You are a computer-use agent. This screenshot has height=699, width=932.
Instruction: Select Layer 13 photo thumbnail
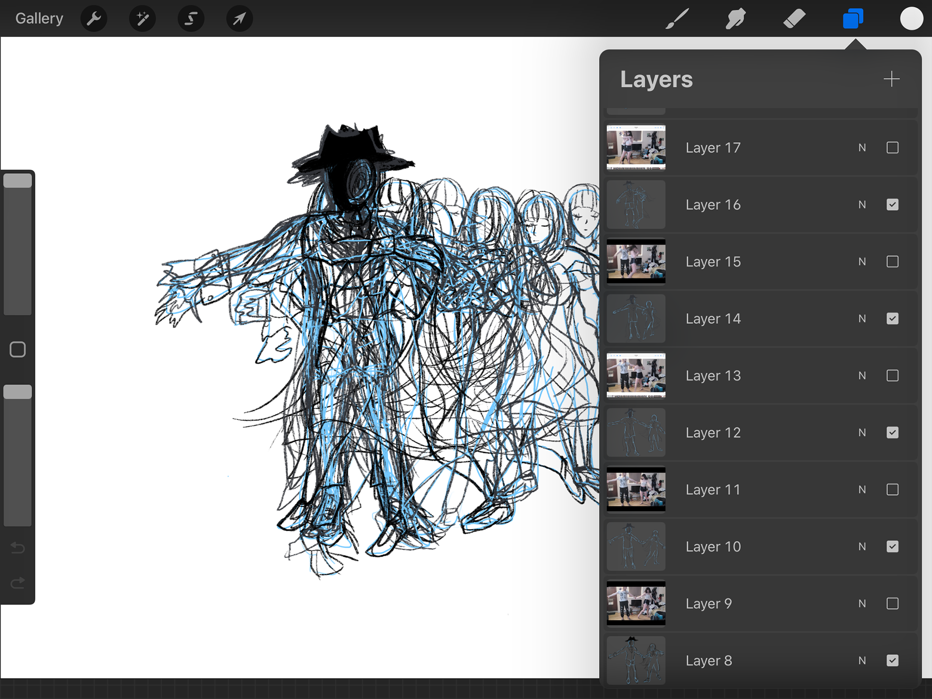[x=636, y=376]
